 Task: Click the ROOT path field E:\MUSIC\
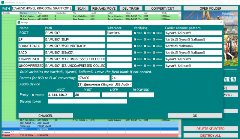[x=75, y=33]
